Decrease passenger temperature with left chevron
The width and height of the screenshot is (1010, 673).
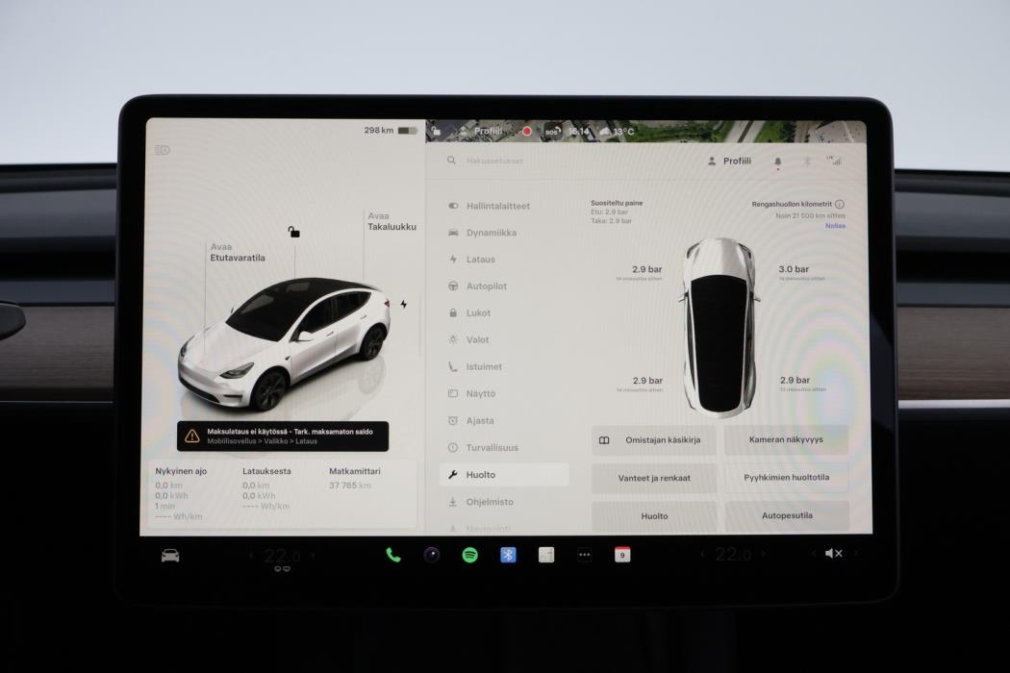click(x=248, y=554)
